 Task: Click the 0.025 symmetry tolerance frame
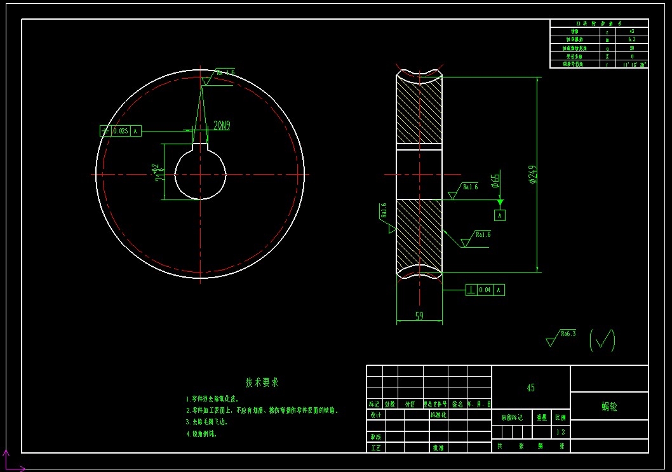point(121,131)
